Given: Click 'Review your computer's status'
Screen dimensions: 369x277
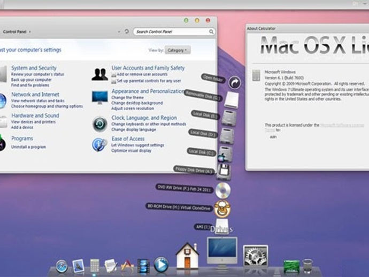Looking at the screenshot, I should coord(37,74).
